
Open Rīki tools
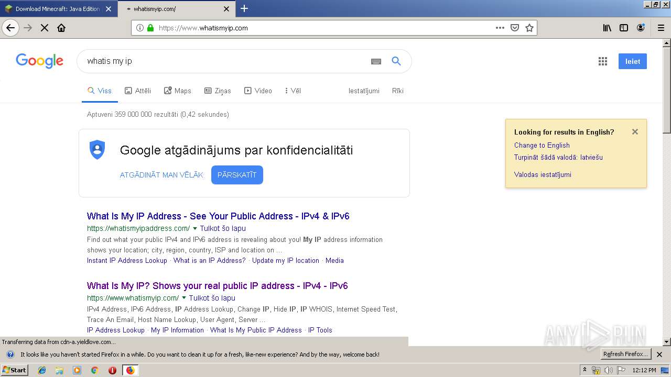(x=398, y=91)
